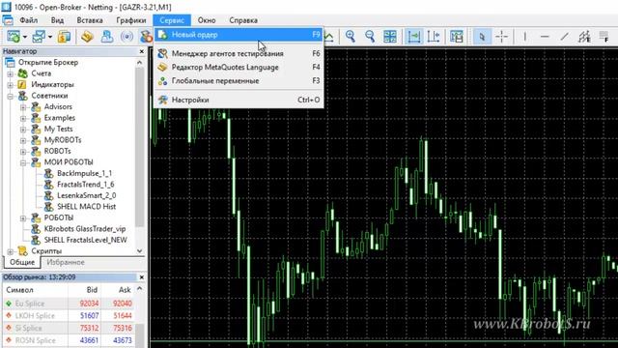618x348 pixels.
Task: Open the Справка menu
Action: click(x=243, y=20)
